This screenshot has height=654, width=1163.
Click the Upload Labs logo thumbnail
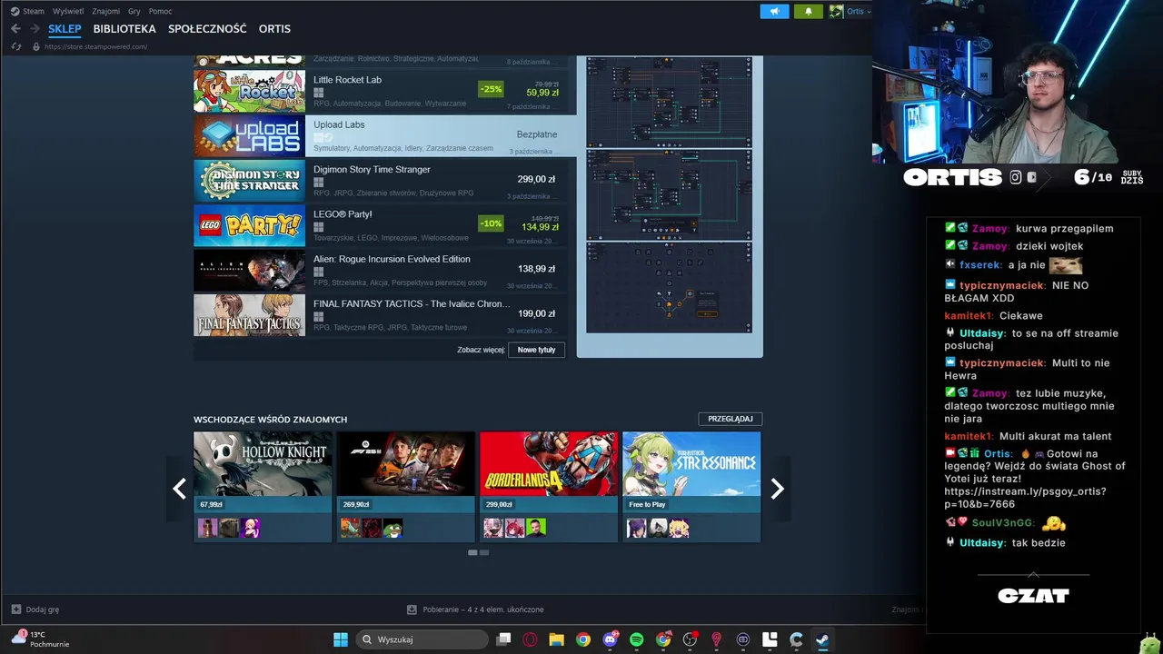[249, 135]
